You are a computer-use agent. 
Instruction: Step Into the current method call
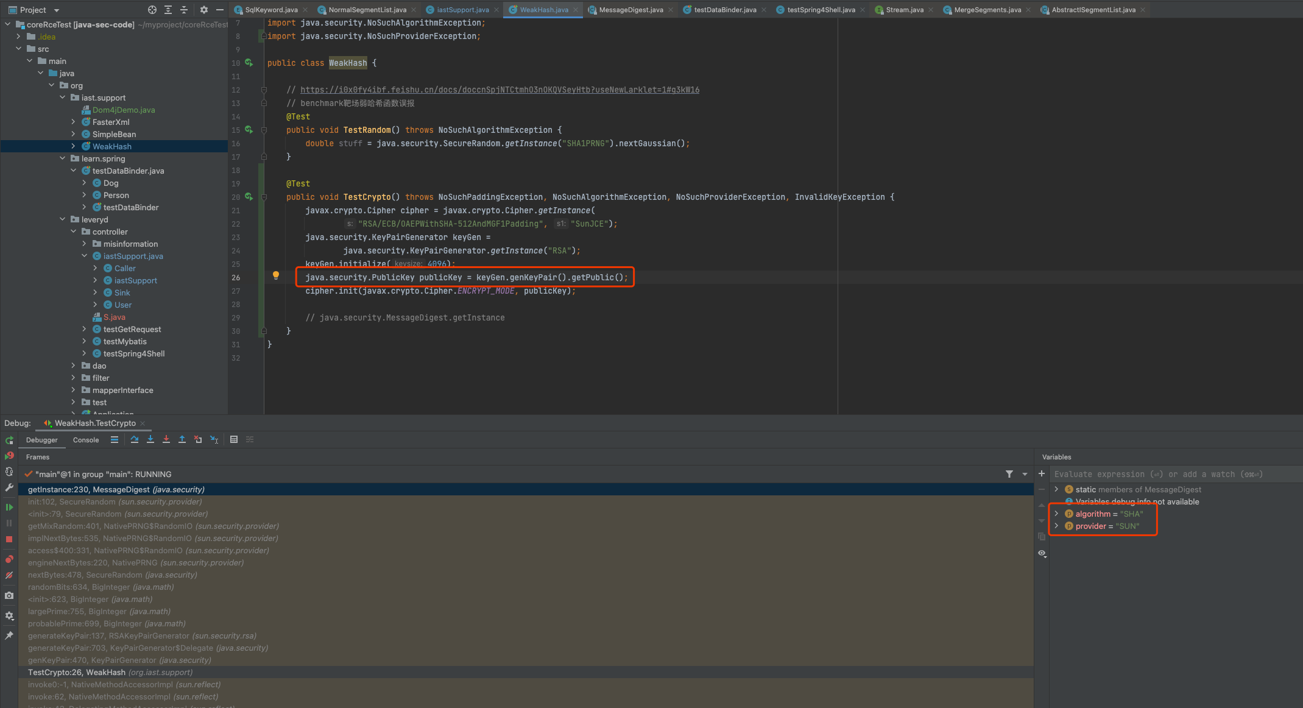coord(150,439)
